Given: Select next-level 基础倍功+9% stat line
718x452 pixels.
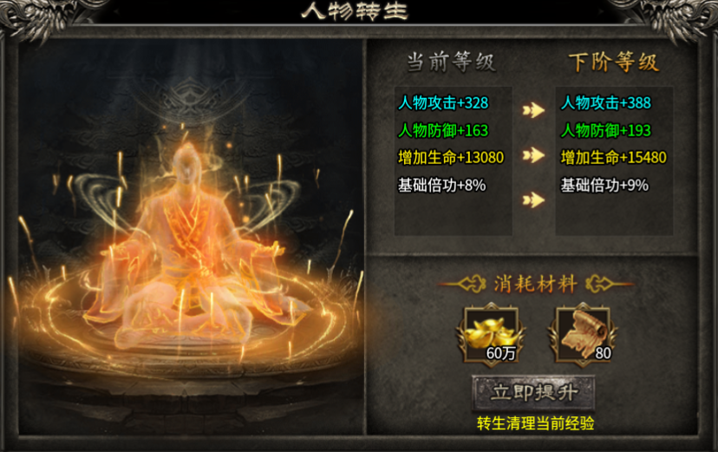Looking at the screenshot, I should point(604,185).
